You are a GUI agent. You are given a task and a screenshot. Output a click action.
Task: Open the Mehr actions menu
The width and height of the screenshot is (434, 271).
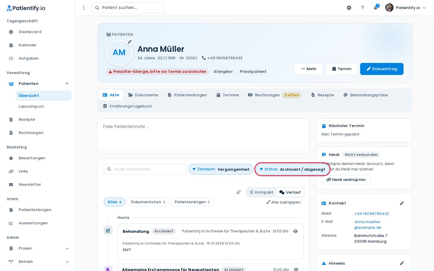309,69
